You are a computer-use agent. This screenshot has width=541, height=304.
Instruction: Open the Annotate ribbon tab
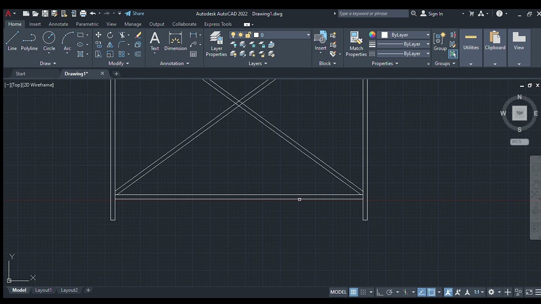pyautogui.click(x=58, y=24)
